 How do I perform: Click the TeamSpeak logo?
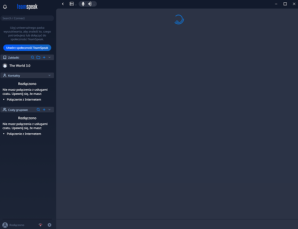[x=27, y=7]
